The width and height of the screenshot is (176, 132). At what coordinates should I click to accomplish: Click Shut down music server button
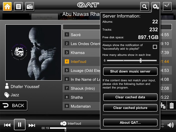tap(130, 71)
